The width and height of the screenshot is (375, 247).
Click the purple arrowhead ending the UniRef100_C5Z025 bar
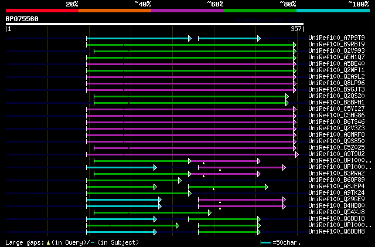pyautogui.click(x=295, y=148)
